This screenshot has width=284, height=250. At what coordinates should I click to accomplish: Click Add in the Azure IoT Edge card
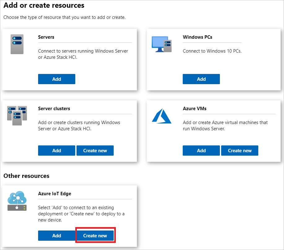click(x=56, y=235)
